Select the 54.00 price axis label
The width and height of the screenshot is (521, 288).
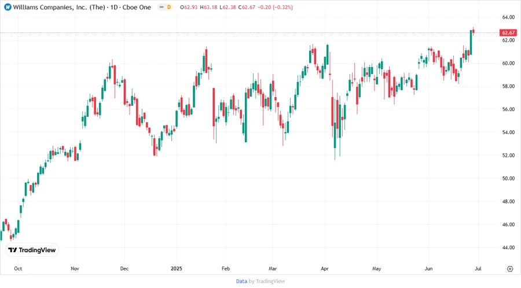[x=508, y=132]
